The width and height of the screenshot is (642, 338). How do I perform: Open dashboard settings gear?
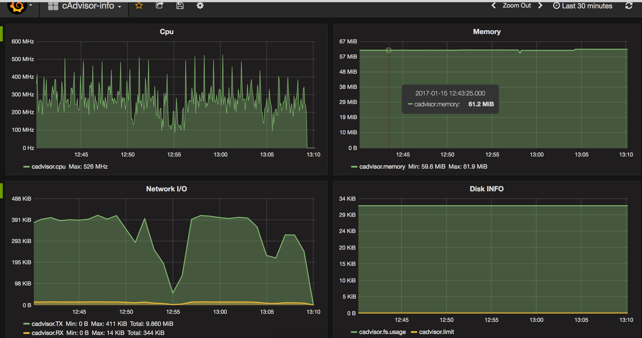(200, 5)
